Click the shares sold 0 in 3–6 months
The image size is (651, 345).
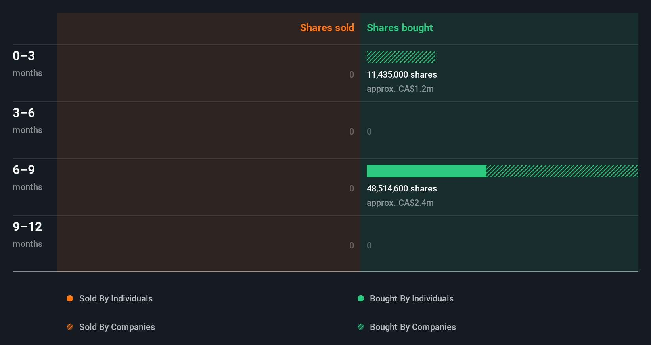352,131
